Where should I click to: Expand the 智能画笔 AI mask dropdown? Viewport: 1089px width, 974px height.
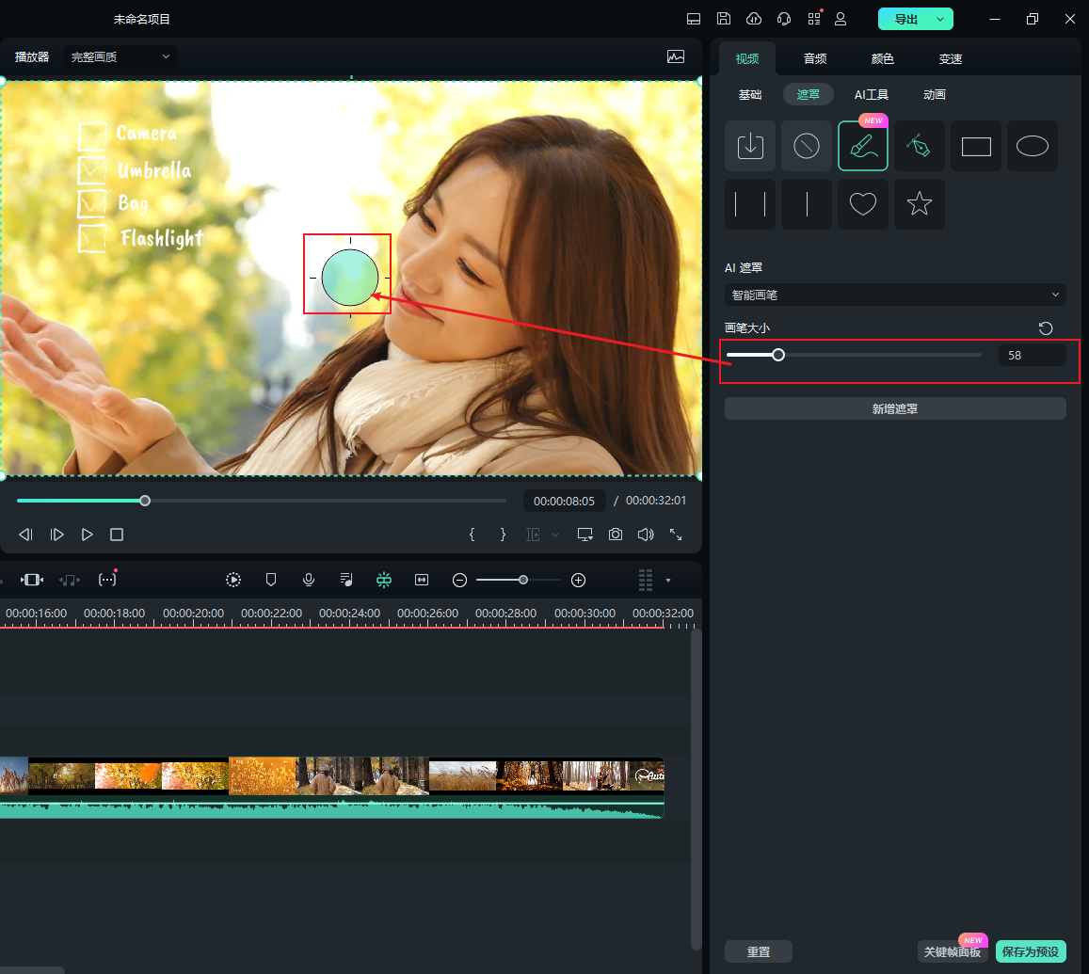(x=894, y=295)
